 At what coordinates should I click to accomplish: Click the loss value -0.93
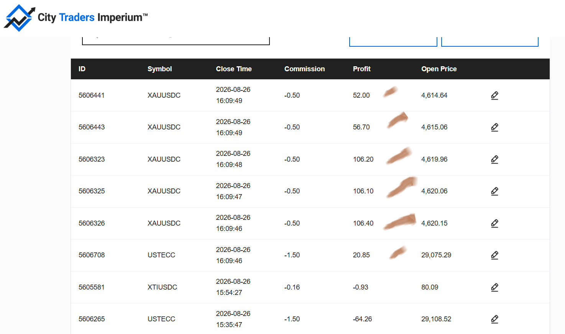click(361, 287)
